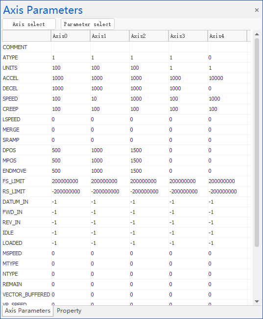Click the DATUM_IN row label

coord(16,202)
